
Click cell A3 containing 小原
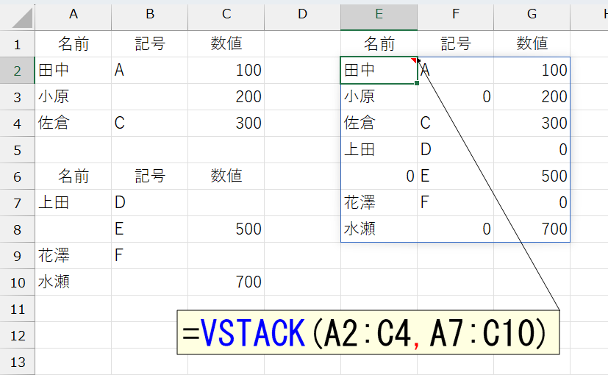(74, 97)
